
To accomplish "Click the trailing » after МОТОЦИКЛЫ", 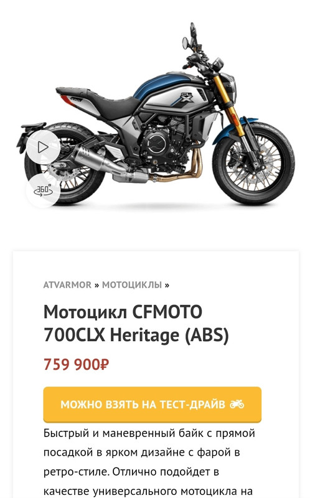I will (167, 285).
